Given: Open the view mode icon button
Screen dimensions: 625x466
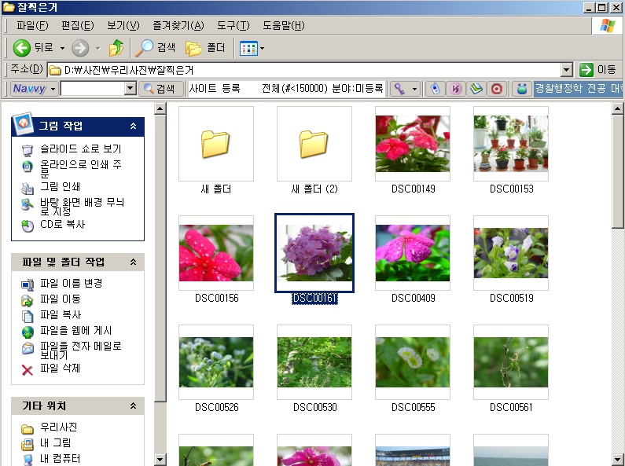Looking at the screenshot, I should pyautogui.click(x=248, y=49).
